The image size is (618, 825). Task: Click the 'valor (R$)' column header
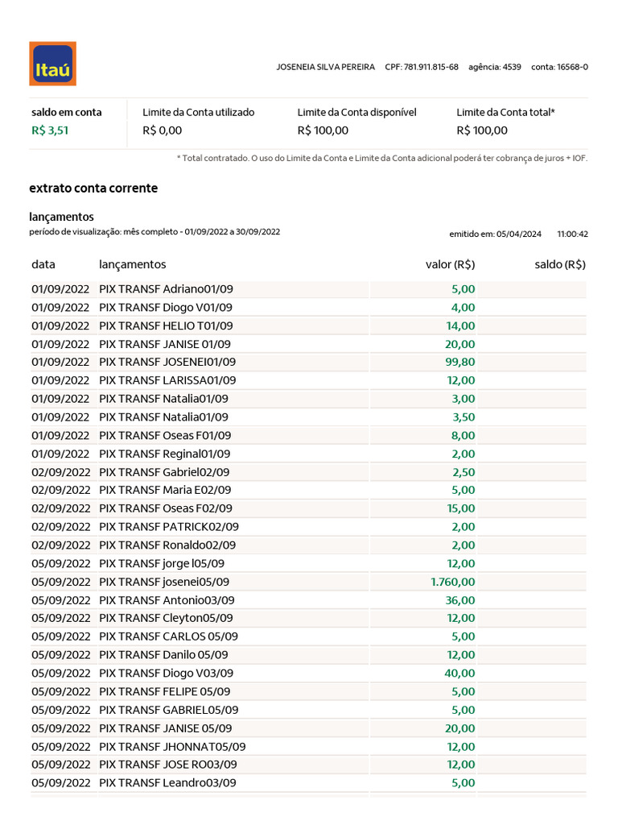[450, 264]
